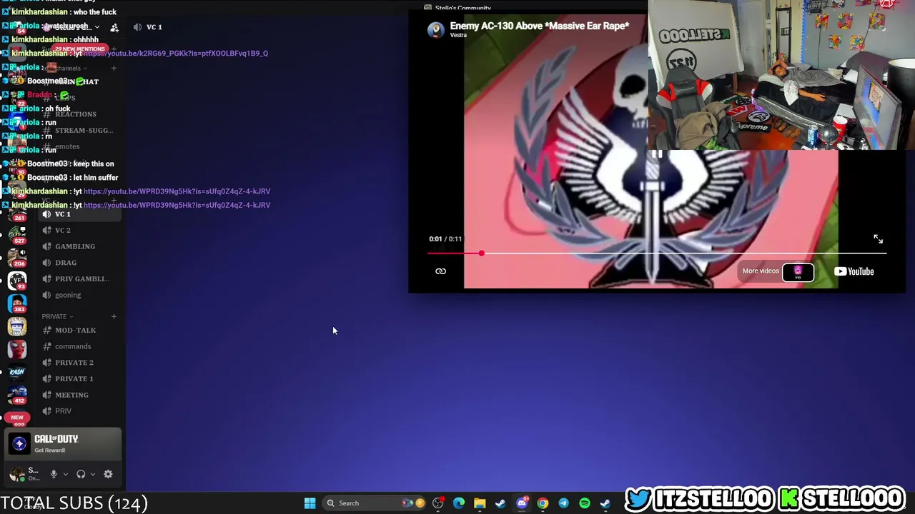
Task: Open headphone output options arrow
Action: (x=92, y=474)
